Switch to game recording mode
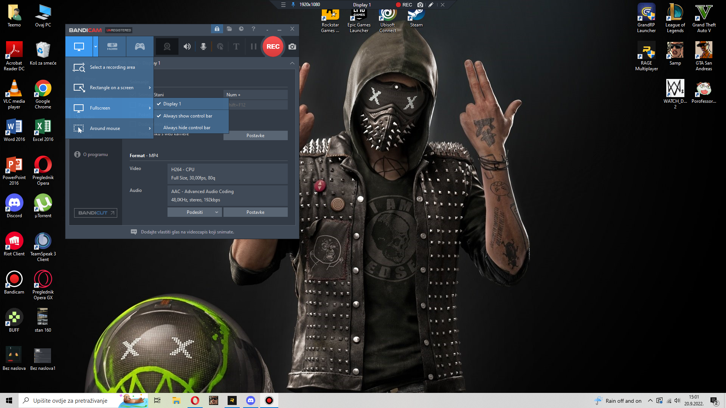Viewport: 726px width, 408px height. (140, 46)
